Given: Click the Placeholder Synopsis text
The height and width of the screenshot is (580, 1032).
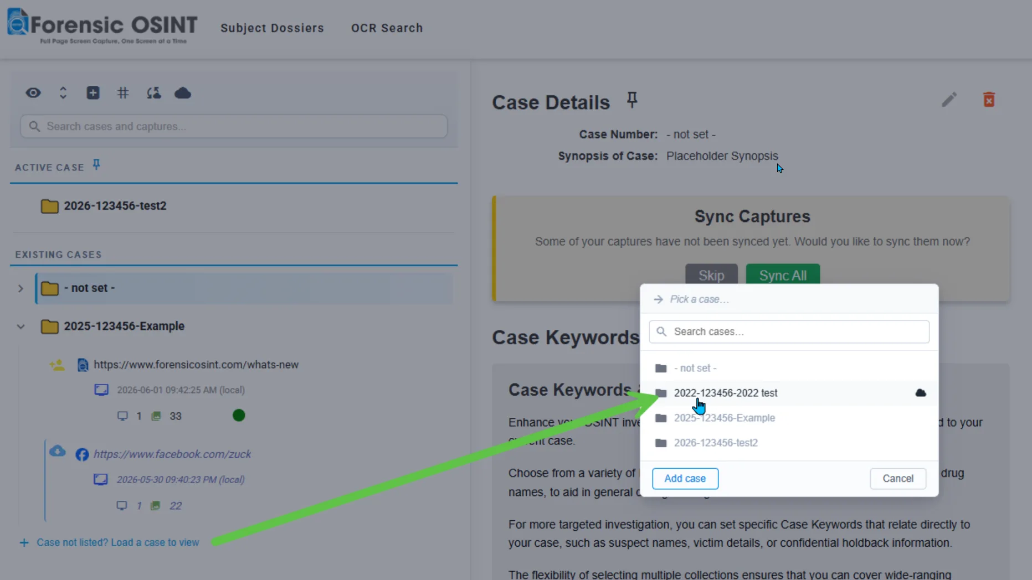Looking at the screenshot, I should click(x=722, y=156).
